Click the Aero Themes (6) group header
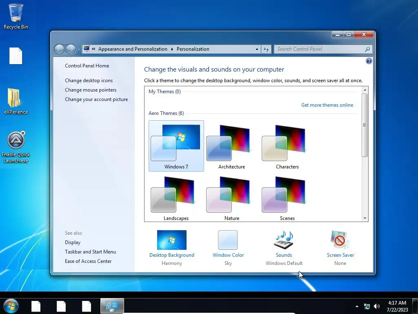418x314 pixels. 166,113
